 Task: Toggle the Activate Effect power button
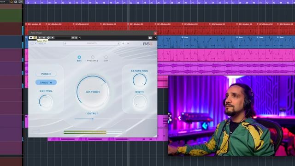coord(31,38)
